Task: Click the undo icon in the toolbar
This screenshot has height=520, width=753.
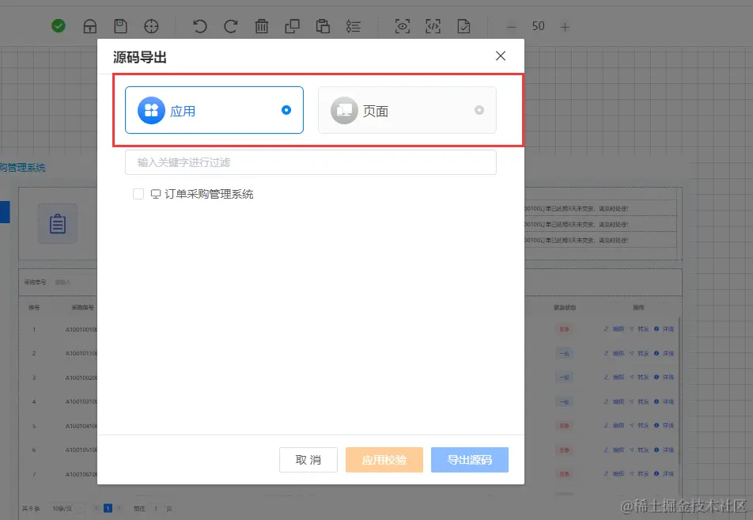Action: coord(199,26)
